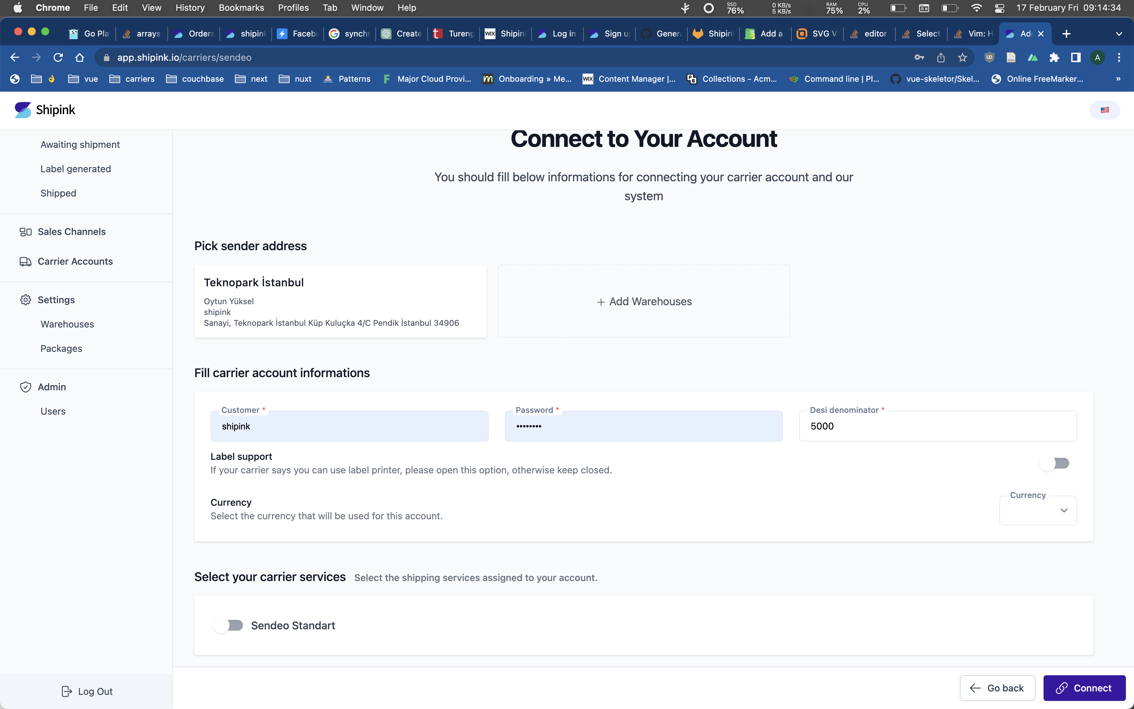Screen dimensions: 1134x709
Task: Click the Go back button
Action: tap(997, 688)
